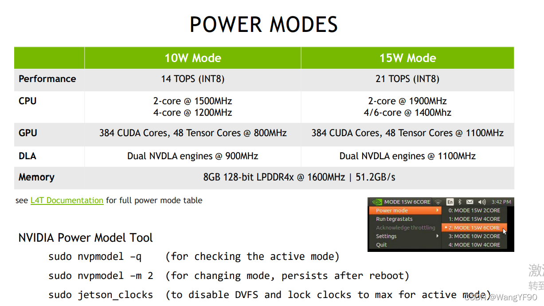The width and height of the screenshot is (544, 306).
Task: Click the sudo jetson_clocks command
Action: tap(101, 295)
